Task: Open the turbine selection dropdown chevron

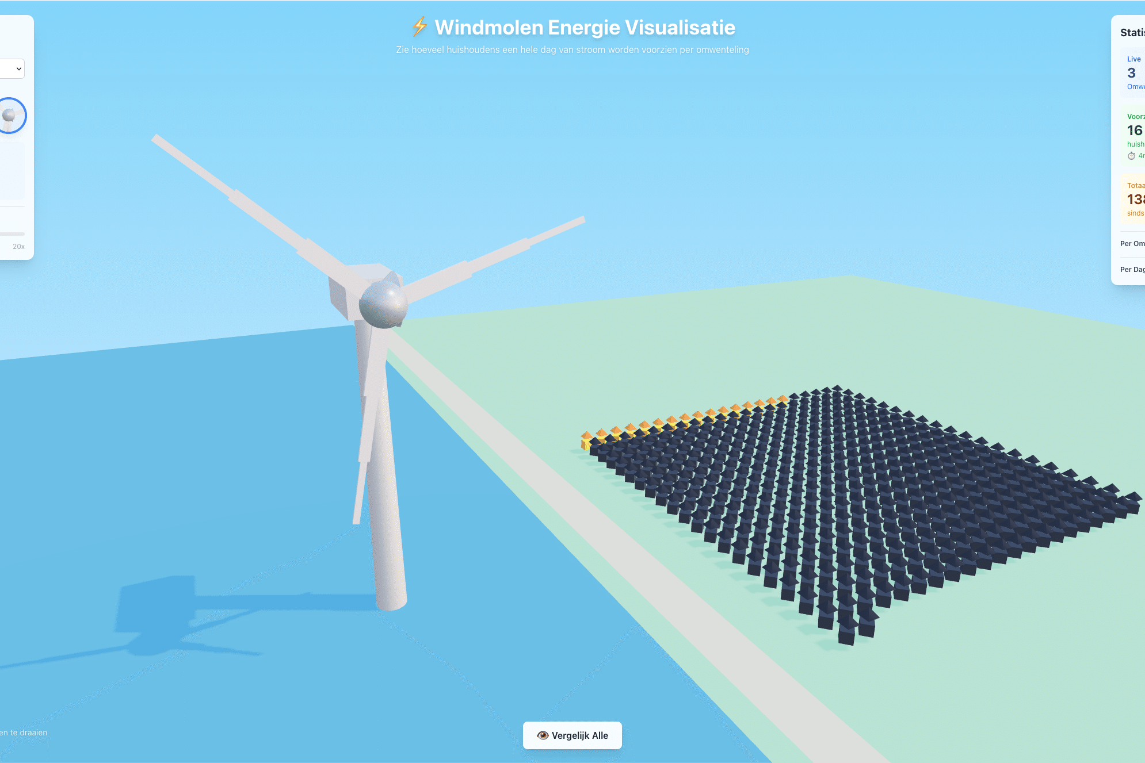Action: [x=19, y=69]
